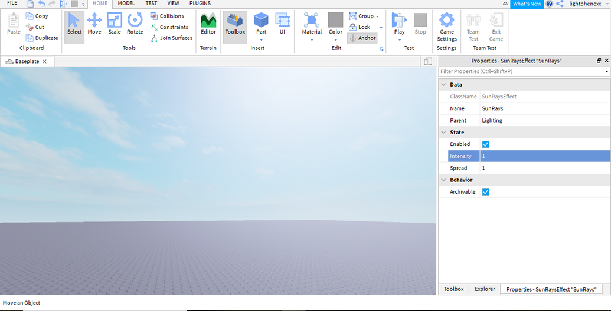The height and width of the screenshot is (311, 611).
Task: Open the Group dropdown arrow
Action: point(377,16)
